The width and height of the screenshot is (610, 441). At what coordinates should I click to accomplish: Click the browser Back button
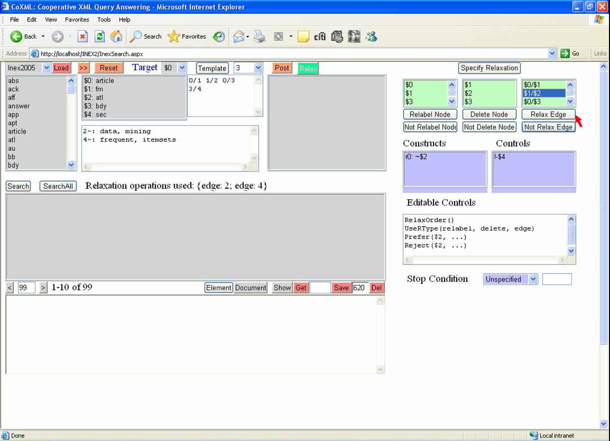[24, 37]
